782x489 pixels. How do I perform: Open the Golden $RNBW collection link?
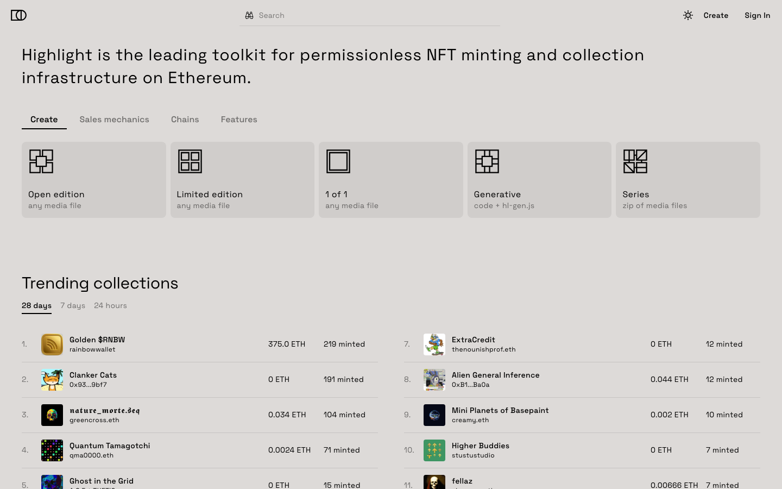click(x=97, y=340)
